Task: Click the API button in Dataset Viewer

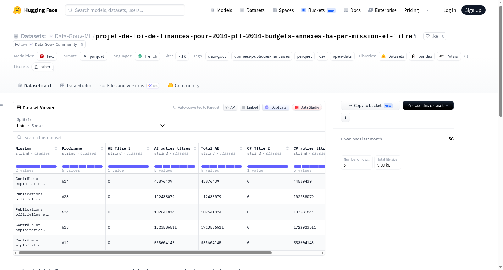Action: 230,107
